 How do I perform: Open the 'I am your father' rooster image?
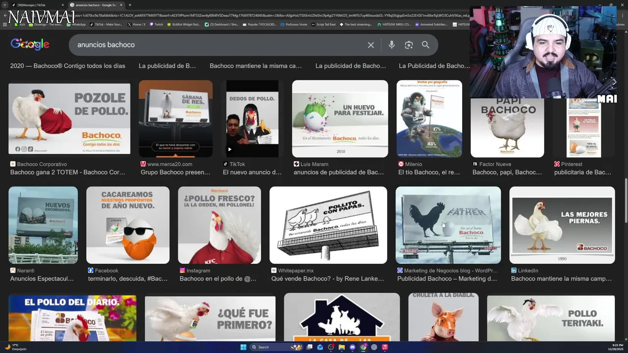[448, 225]
